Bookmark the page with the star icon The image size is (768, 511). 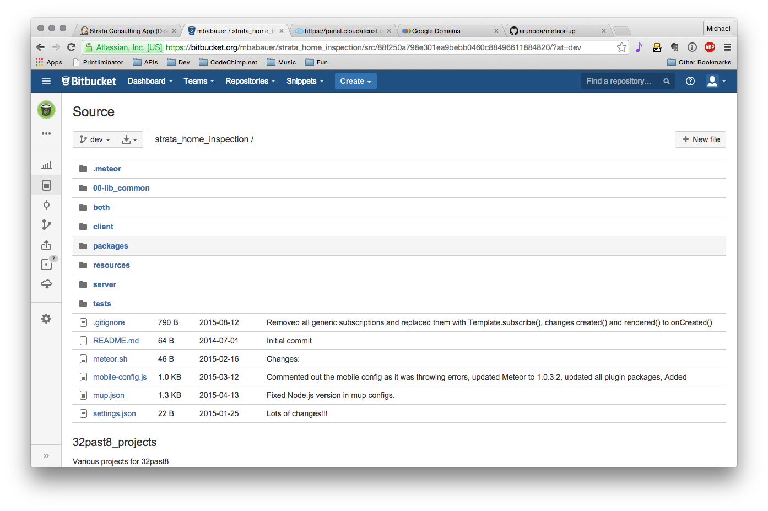click(x=621, y=47)
